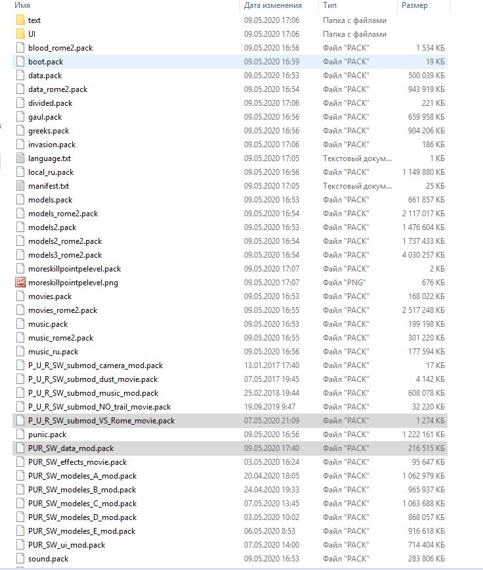Click the file icon of blood_rome2.pack
Image resolution: width=483 pixels, height=570 pixels.
[20, 47]
